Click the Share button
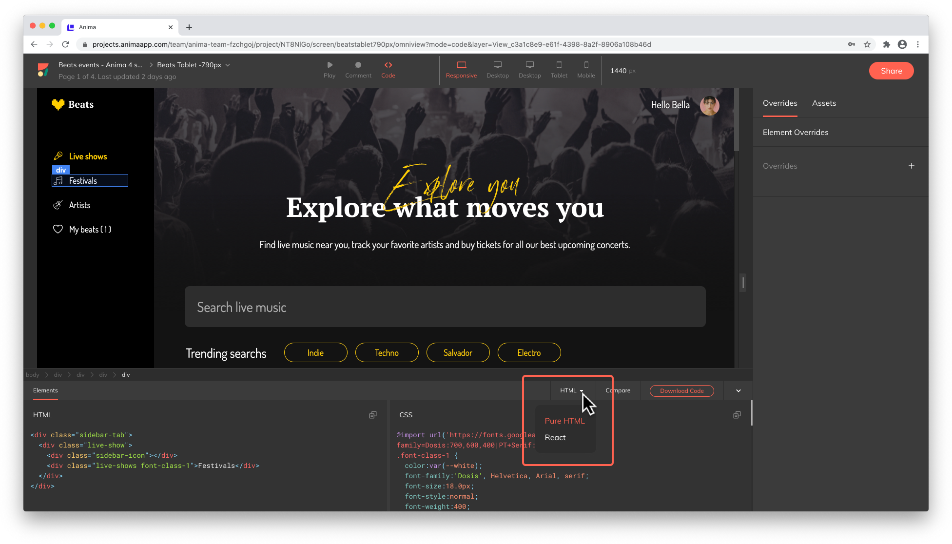Screen dimensions: 952x544 (x=891, y=71)
